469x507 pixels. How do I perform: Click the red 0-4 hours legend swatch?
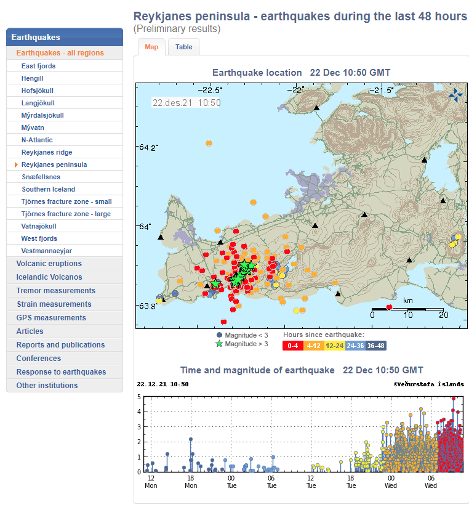pyautogui.click(x=294, y=346)
